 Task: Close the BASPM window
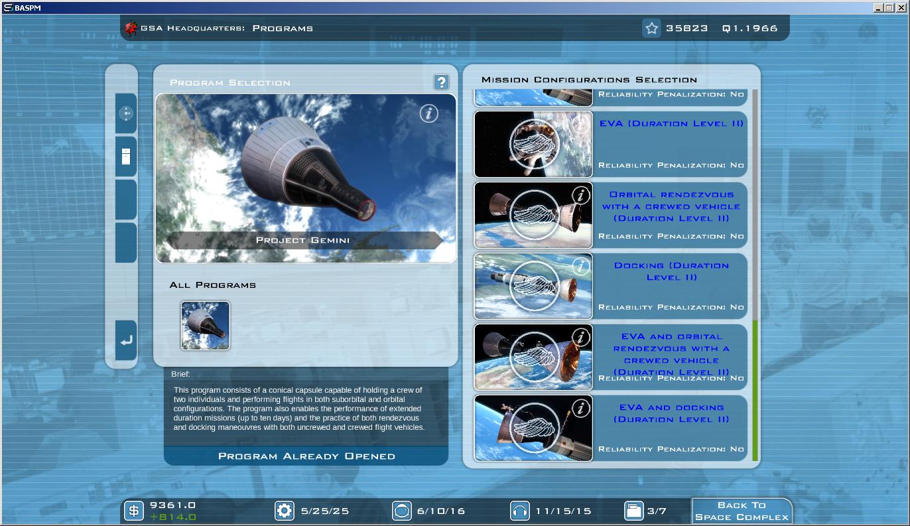tap(901, 7)
